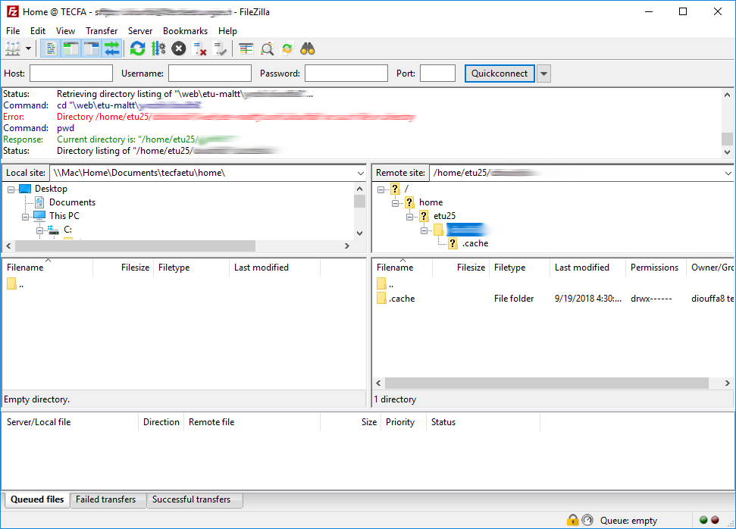
Task: Open the Edit menu
Action: coord(38,31)
